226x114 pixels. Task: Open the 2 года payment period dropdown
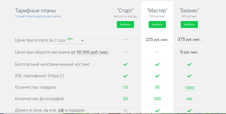tap(69, 40)
